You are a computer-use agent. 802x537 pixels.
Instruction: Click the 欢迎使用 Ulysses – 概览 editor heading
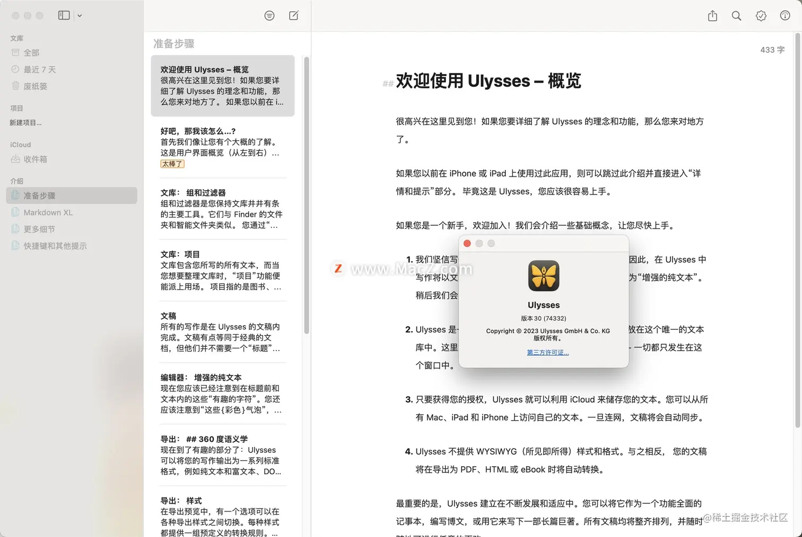489,81
